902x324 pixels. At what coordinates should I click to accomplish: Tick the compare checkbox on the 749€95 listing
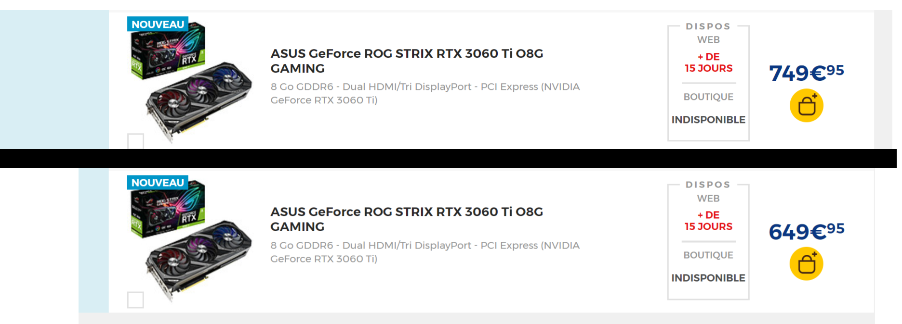135,141
